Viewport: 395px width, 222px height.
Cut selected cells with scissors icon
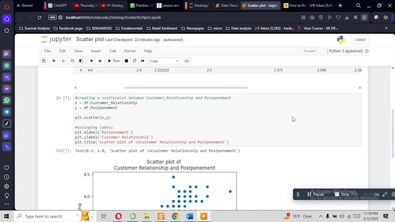63,61
